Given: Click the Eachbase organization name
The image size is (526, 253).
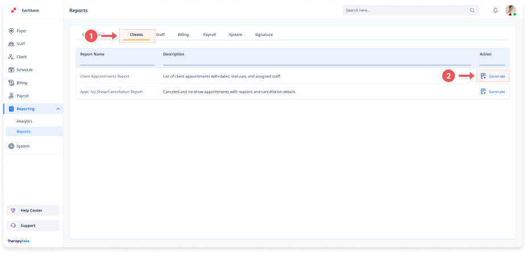Looking at the screenshot, I should (30, 10).
